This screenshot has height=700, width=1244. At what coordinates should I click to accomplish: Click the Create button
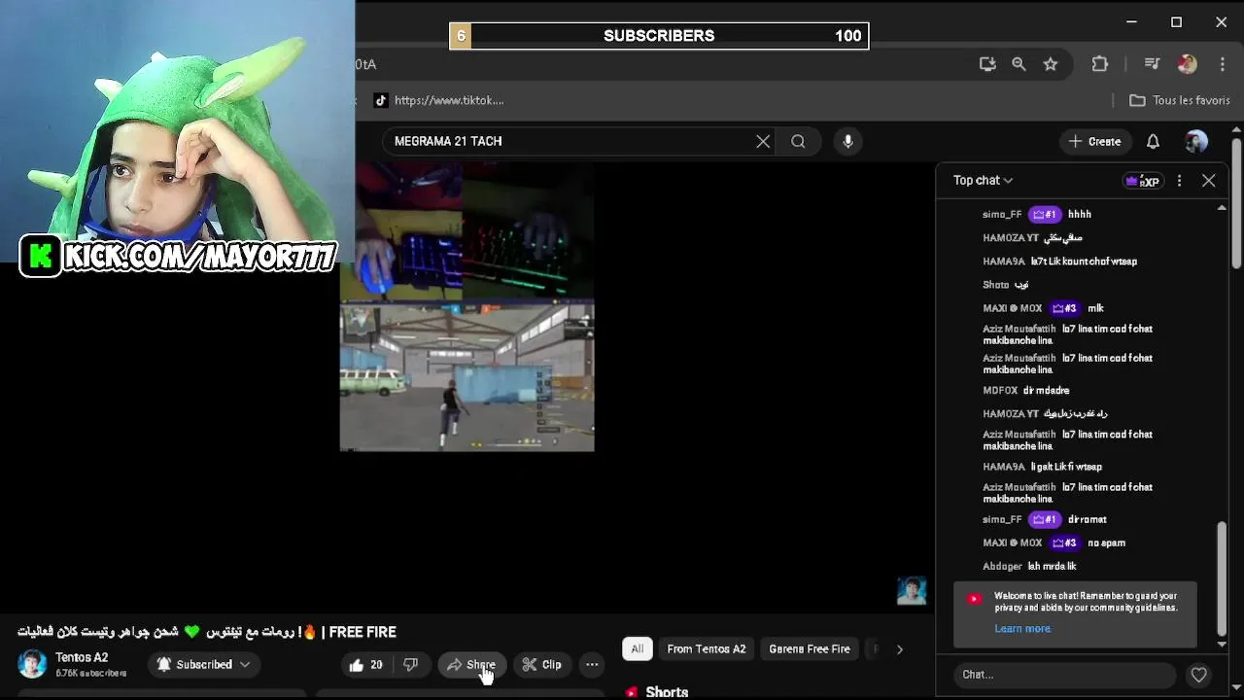point(1095,141)
